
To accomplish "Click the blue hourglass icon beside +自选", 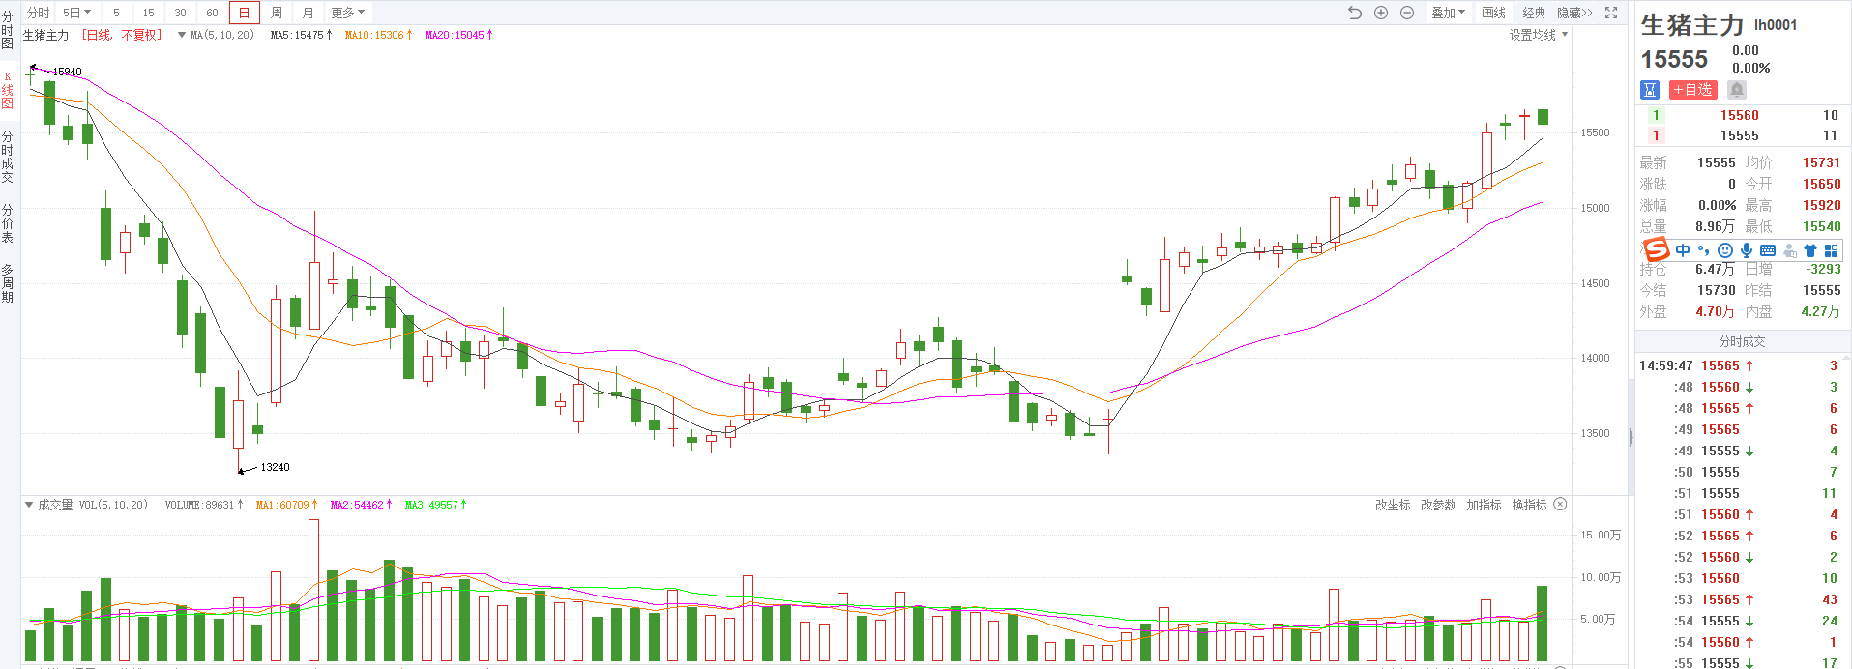I will pos(1650,90).
